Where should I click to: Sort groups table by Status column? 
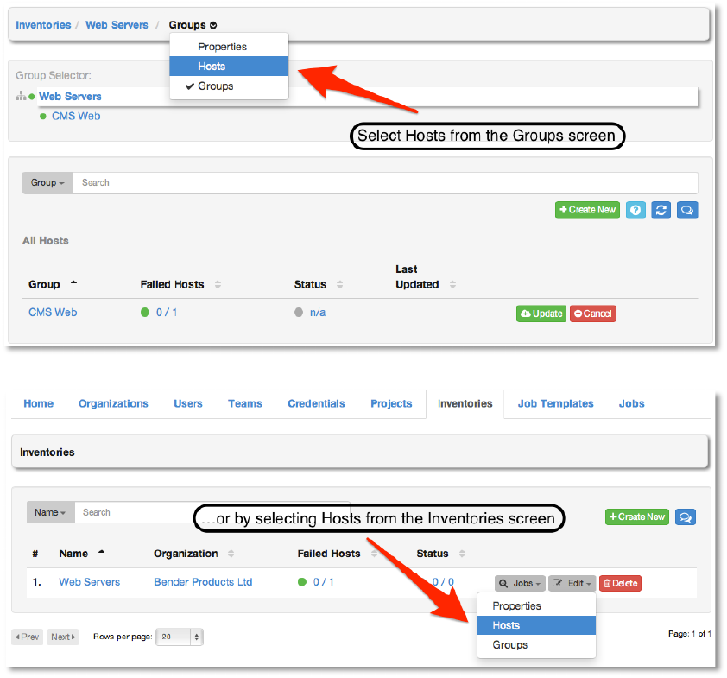pyautogui.click(x=318, y=284)
